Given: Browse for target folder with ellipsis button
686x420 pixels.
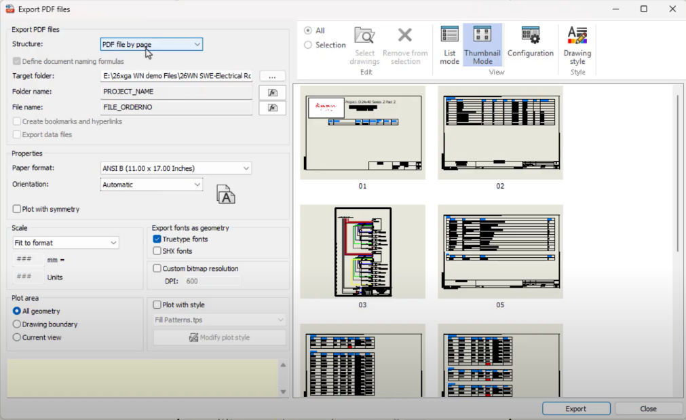Looking at the screenshot, I should pos(272,76).
